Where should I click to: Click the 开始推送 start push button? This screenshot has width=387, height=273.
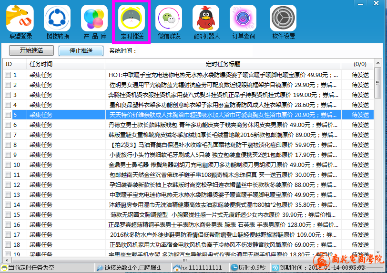click(x=31, y=50)
